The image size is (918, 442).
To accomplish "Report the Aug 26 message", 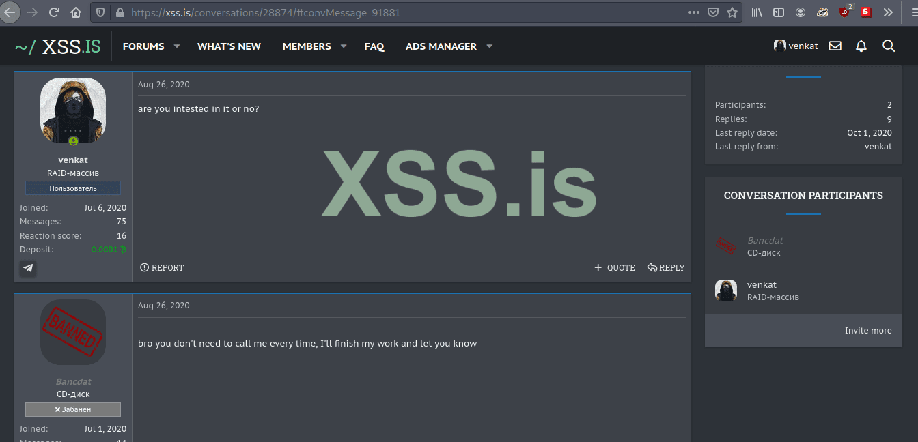I will click(x=162, y=267).
